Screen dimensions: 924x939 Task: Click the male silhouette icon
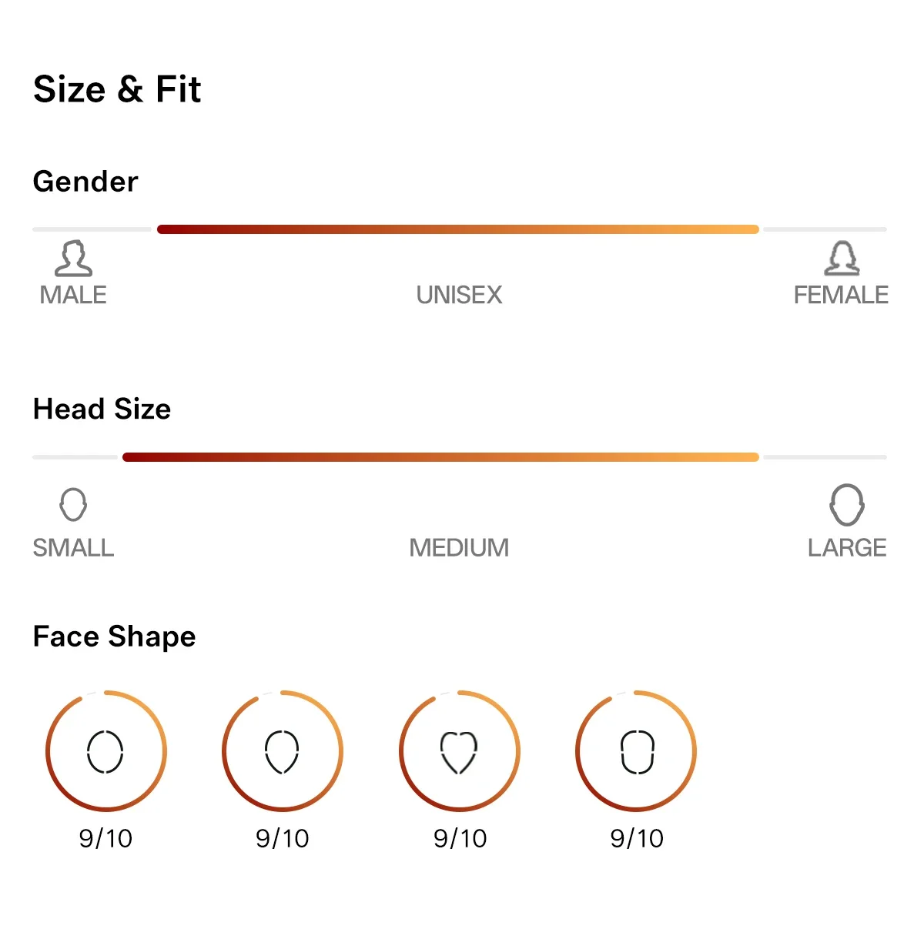(x=73, y=258)
